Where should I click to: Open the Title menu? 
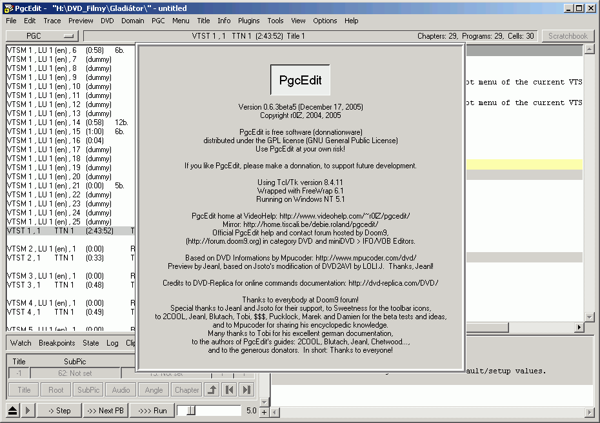(203, 21)
